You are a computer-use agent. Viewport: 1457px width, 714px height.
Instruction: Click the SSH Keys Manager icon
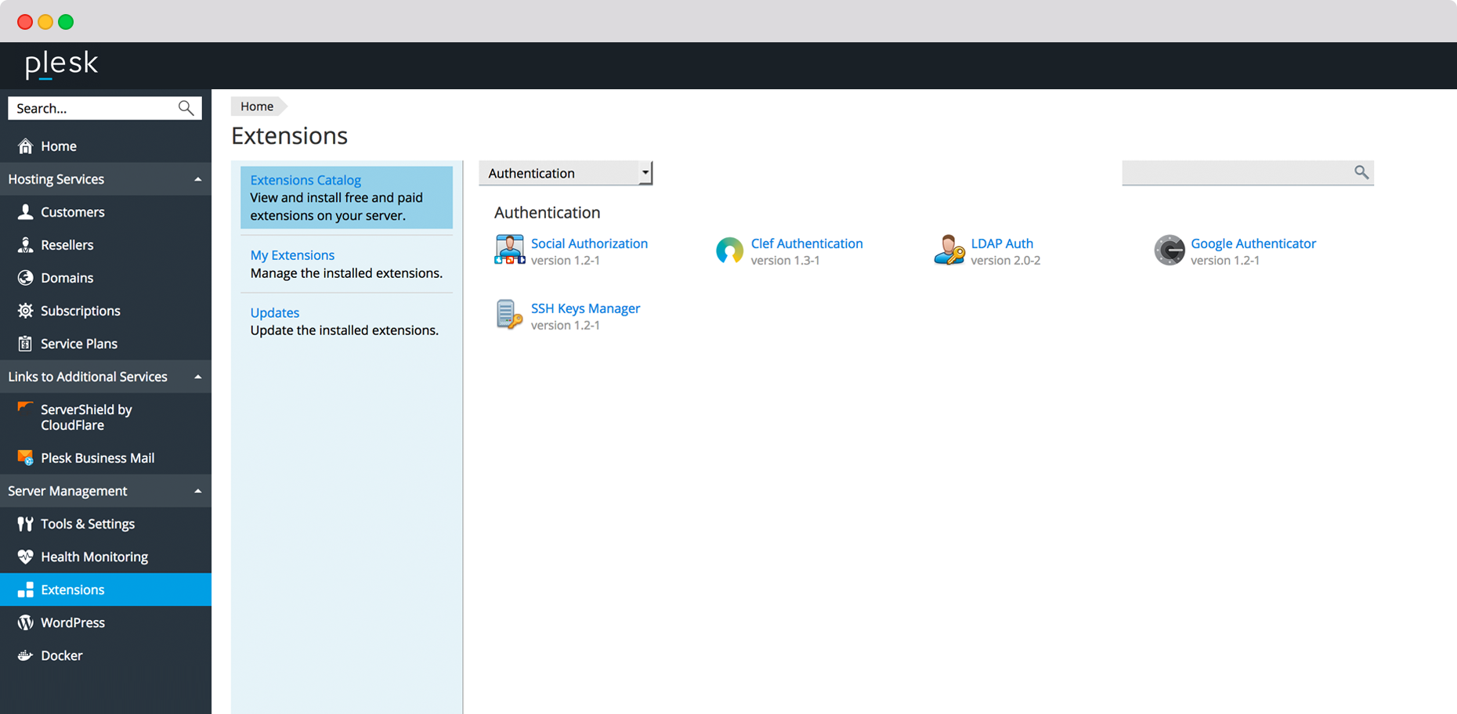coord(509,315)
